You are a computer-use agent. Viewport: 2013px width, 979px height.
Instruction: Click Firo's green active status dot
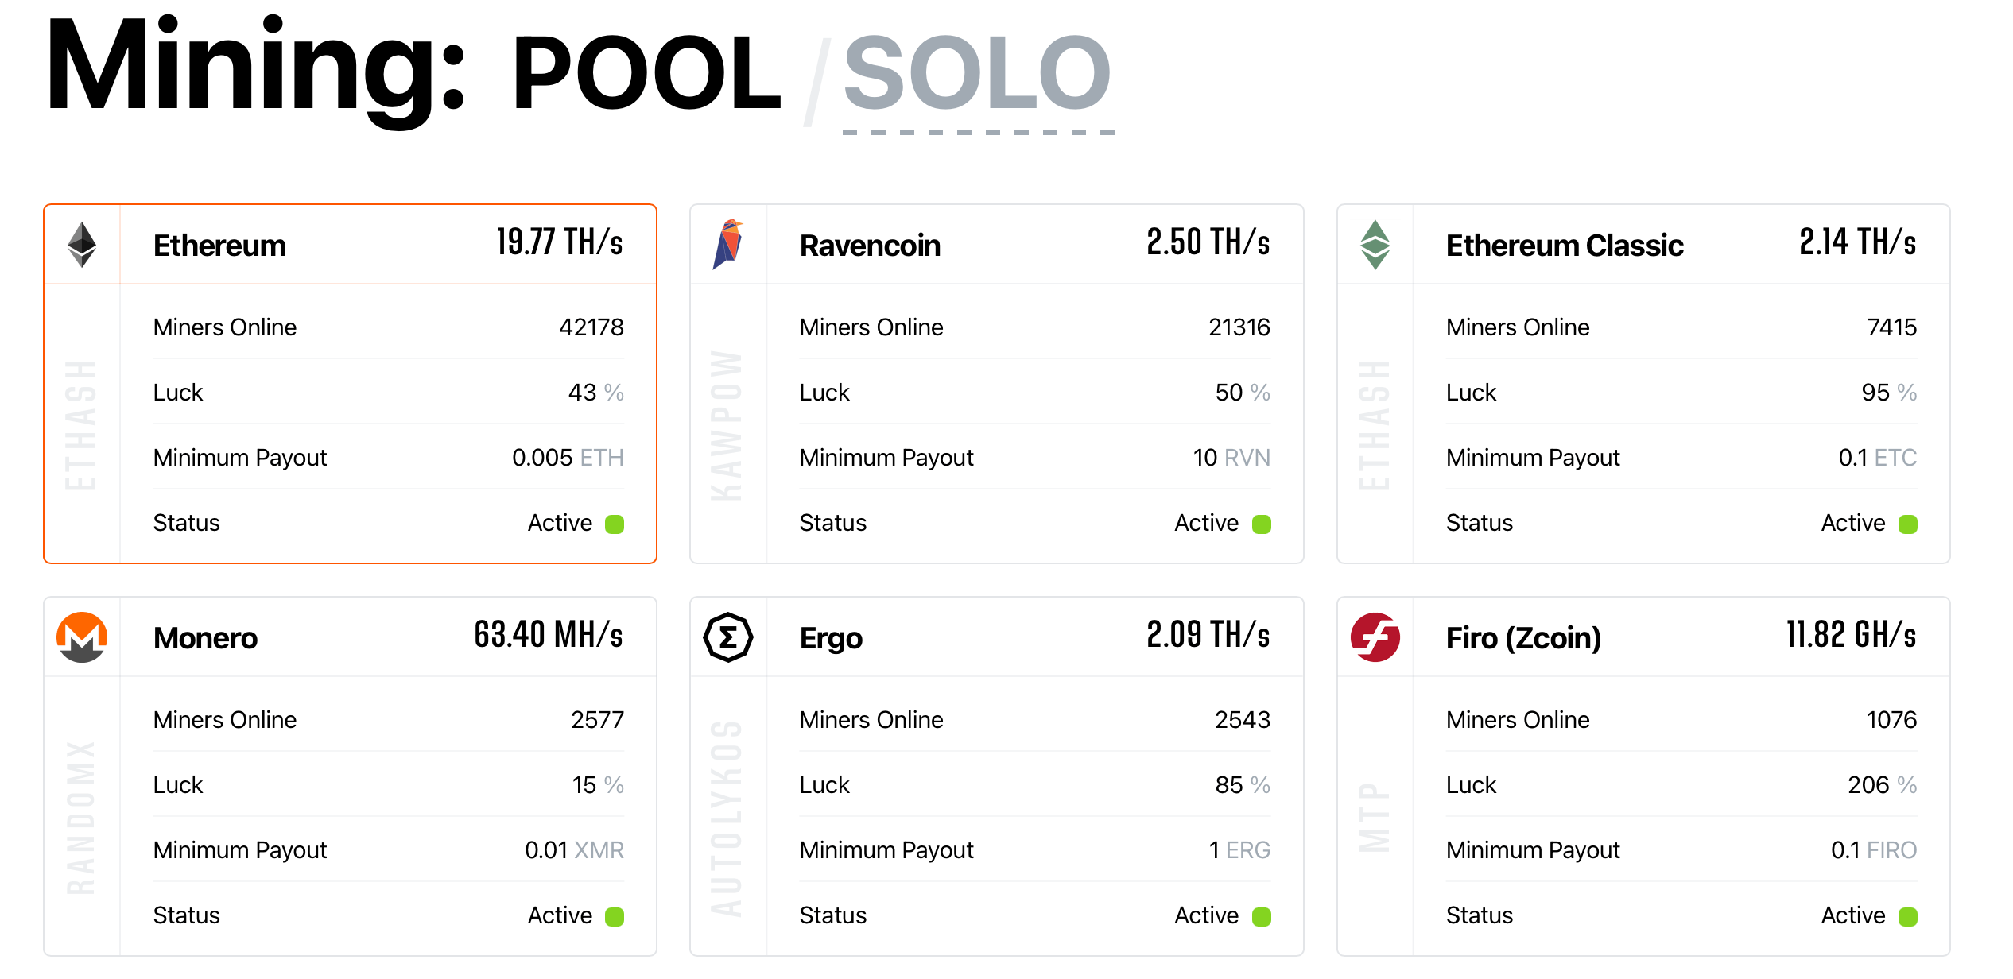(x=1907, y=916)
